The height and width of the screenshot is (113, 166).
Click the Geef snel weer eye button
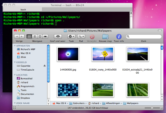pyautogui.click(x=58, y=36)
